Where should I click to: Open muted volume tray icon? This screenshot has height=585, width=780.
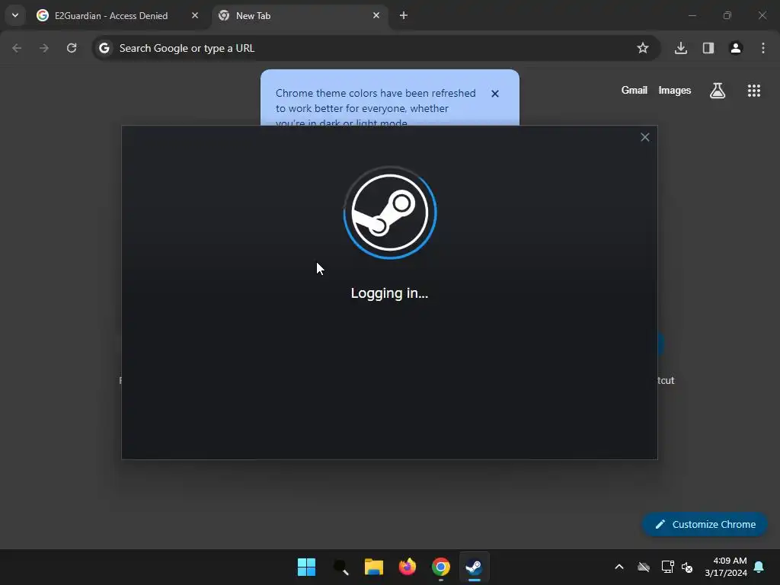tap(687, 567)
